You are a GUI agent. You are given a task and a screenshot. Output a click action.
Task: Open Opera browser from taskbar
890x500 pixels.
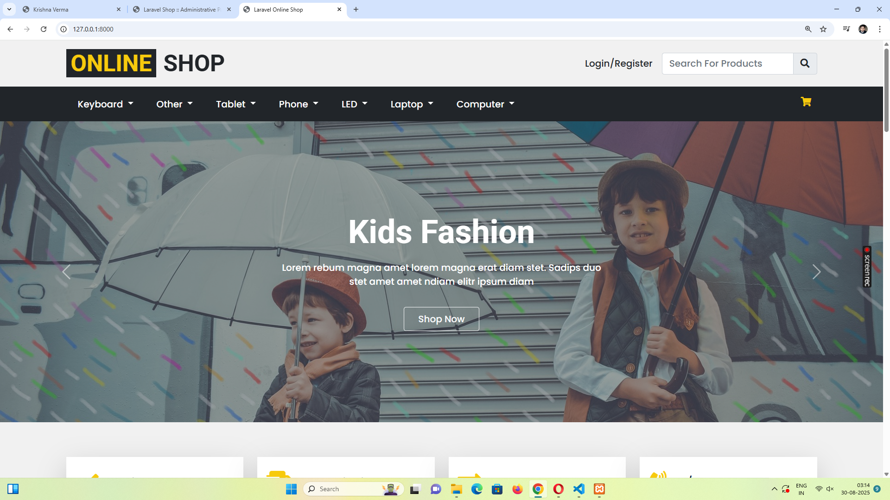pyautogui.click(x=559, y=489)
